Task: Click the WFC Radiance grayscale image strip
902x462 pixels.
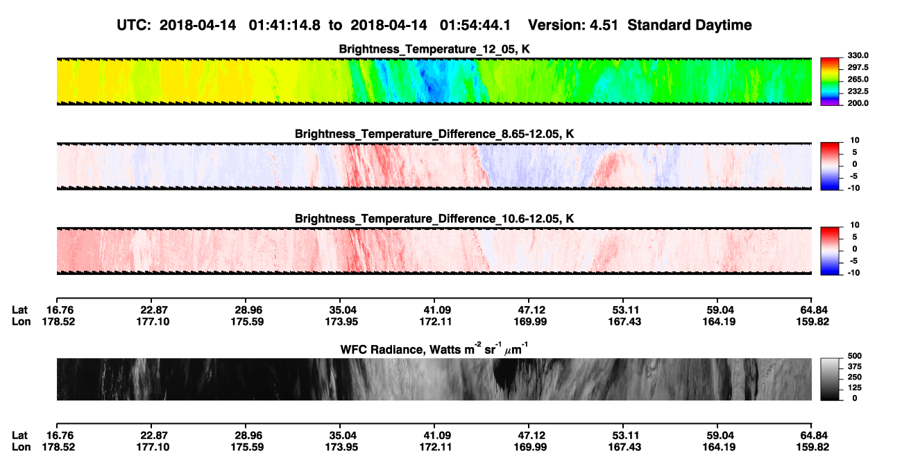Action: pos(434,380)
